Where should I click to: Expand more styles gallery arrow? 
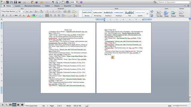click(147, 14)
